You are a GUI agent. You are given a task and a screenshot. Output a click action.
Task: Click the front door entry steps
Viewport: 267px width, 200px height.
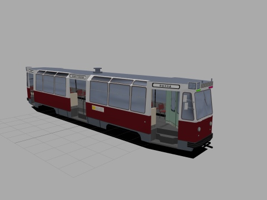coord(166,136)
